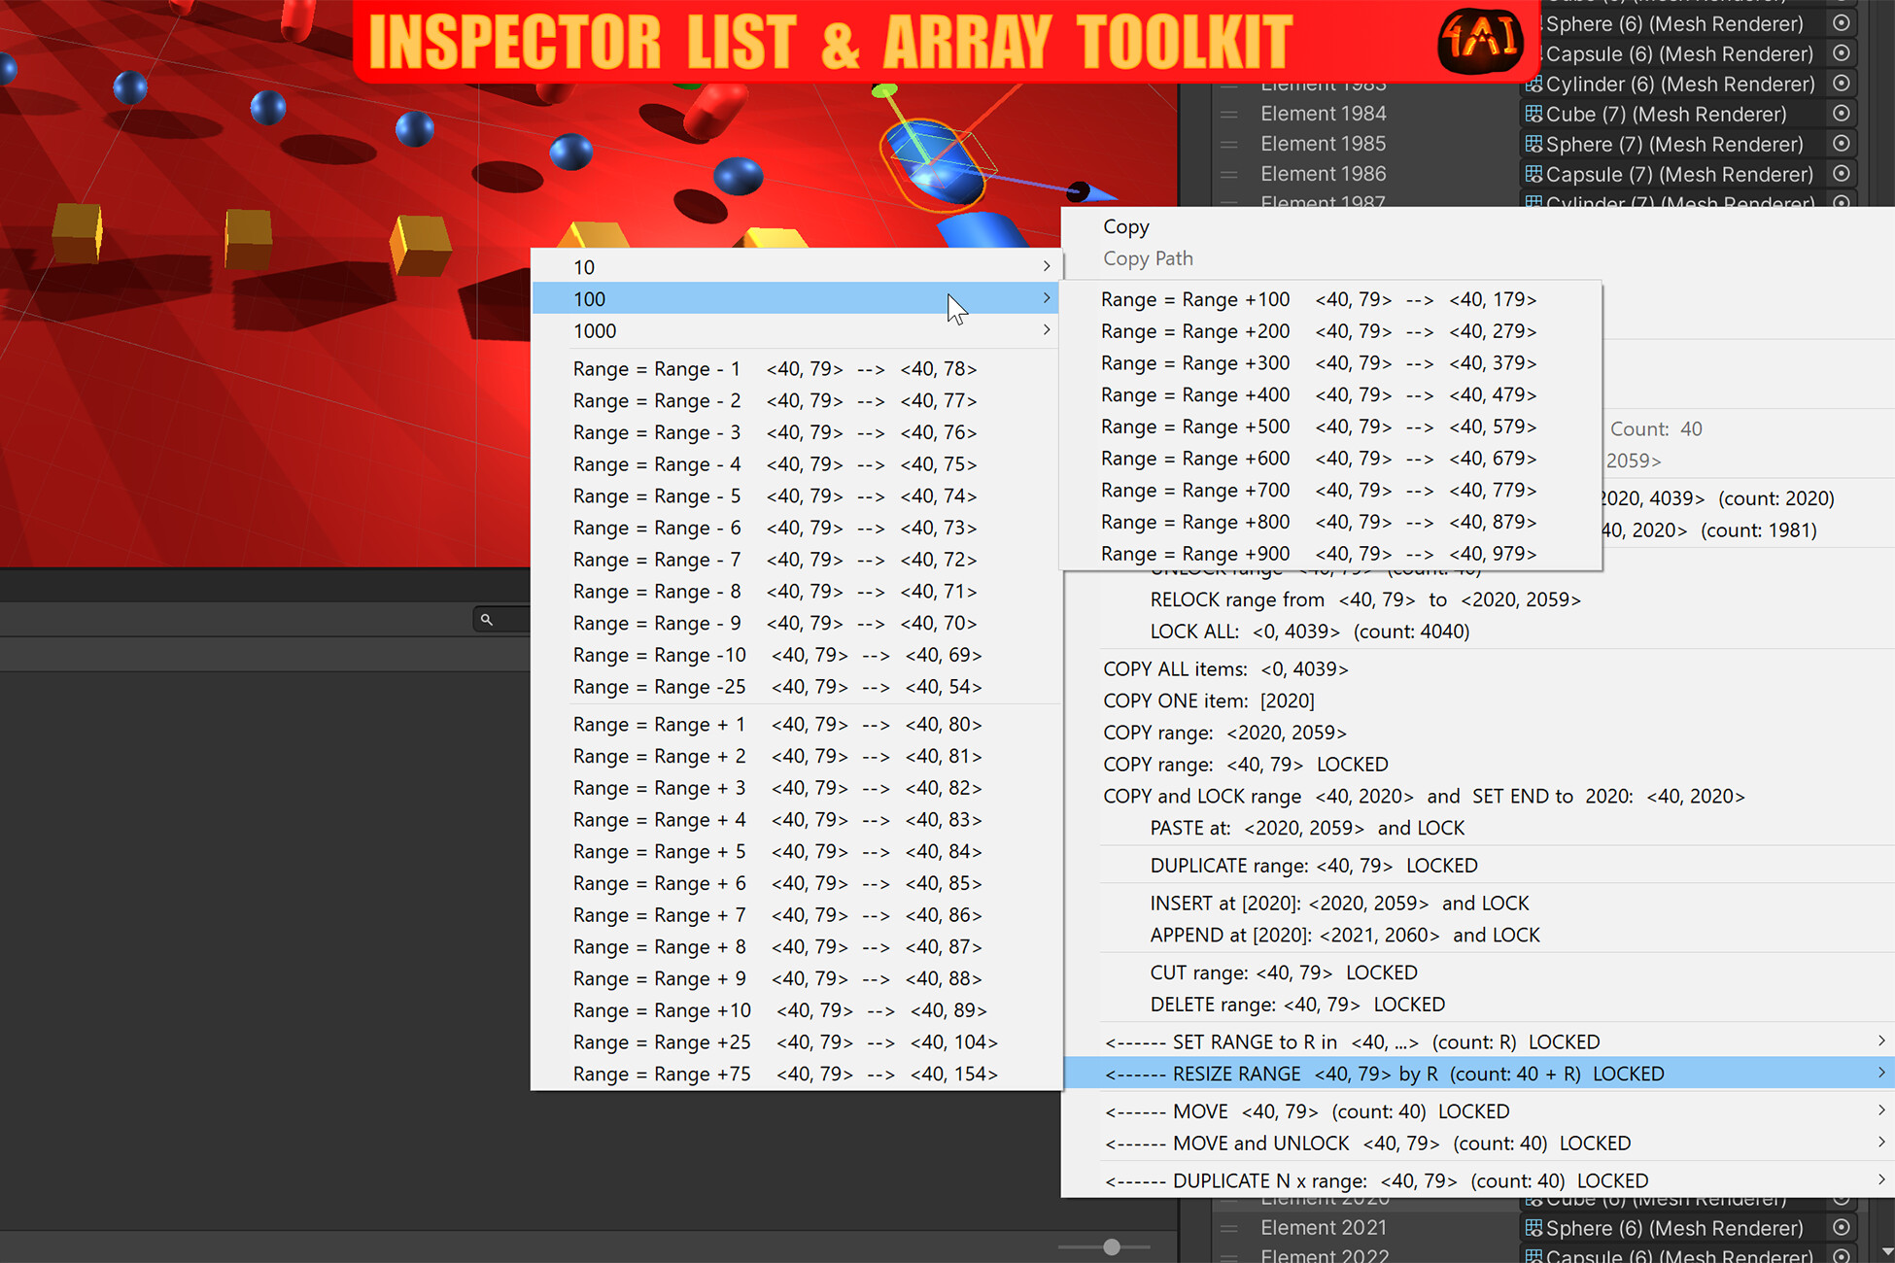Select Range = Range +100 option

(x=1330, y=299)
